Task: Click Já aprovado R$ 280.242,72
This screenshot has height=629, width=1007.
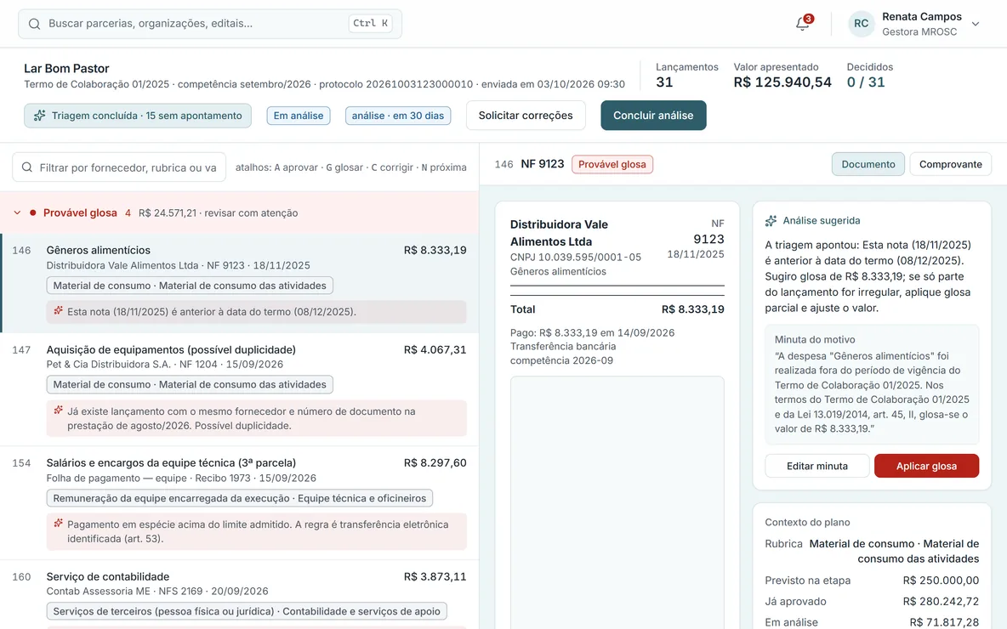Action: pos(872,602)
